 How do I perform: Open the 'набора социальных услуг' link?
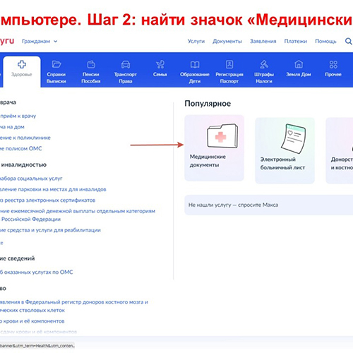(31, 179)
